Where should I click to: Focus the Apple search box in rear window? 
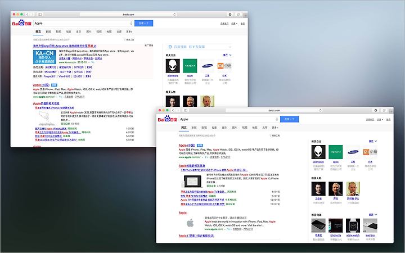click(x=83, y=23)
